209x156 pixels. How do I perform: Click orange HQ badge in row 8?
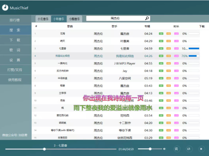point(169,86)
